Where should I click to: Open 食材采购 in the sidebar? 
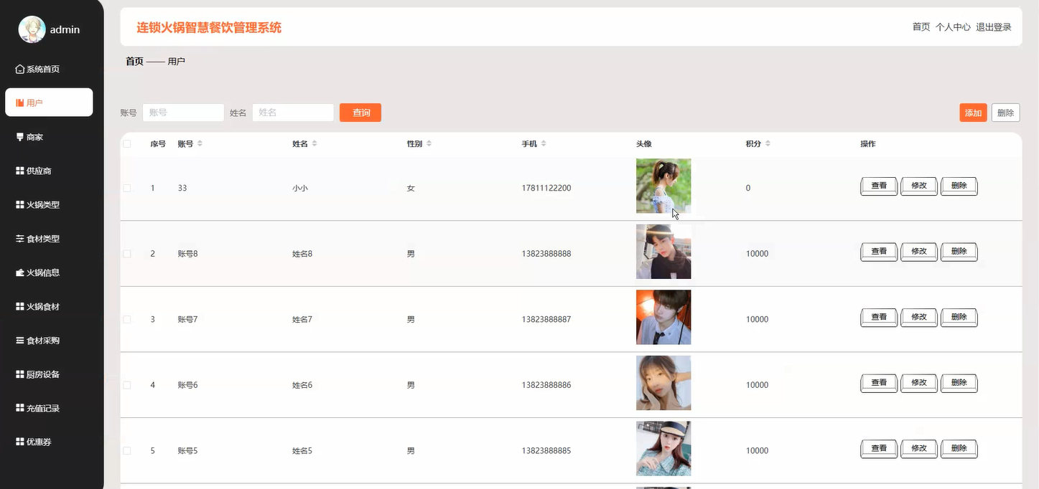37,341
